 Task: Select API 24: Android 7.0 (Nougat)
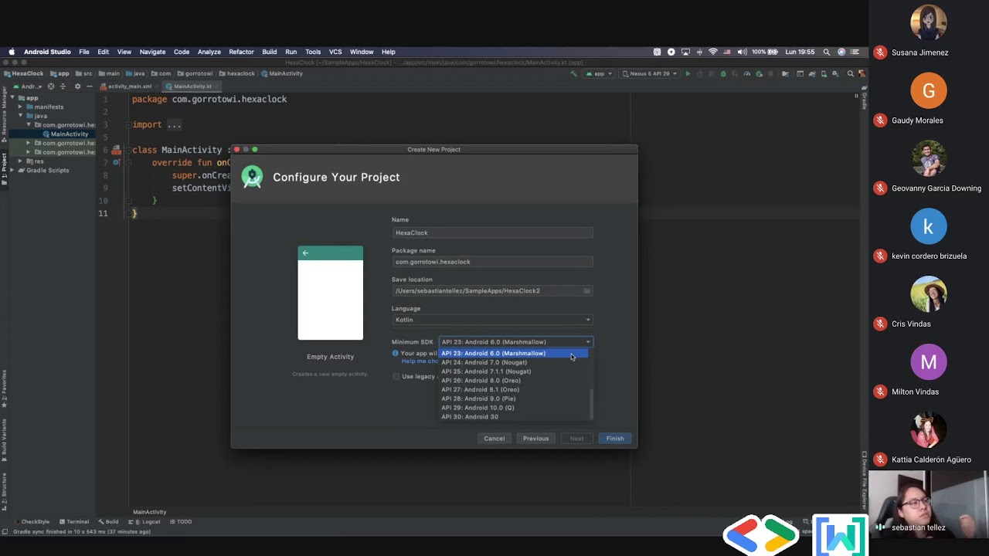[514, 362]
